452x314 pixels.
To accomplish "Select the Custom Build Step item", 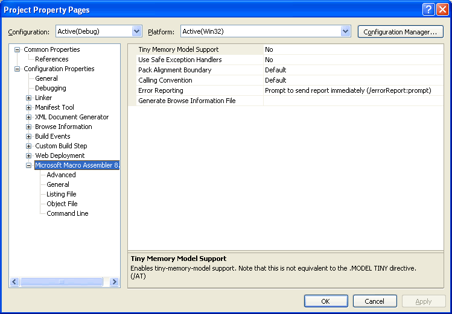I will (61, 146).
